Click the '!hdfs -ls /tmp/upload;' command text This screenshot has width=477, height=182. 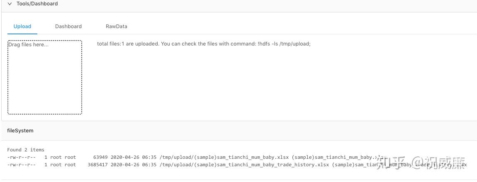[x=284, y=44]
